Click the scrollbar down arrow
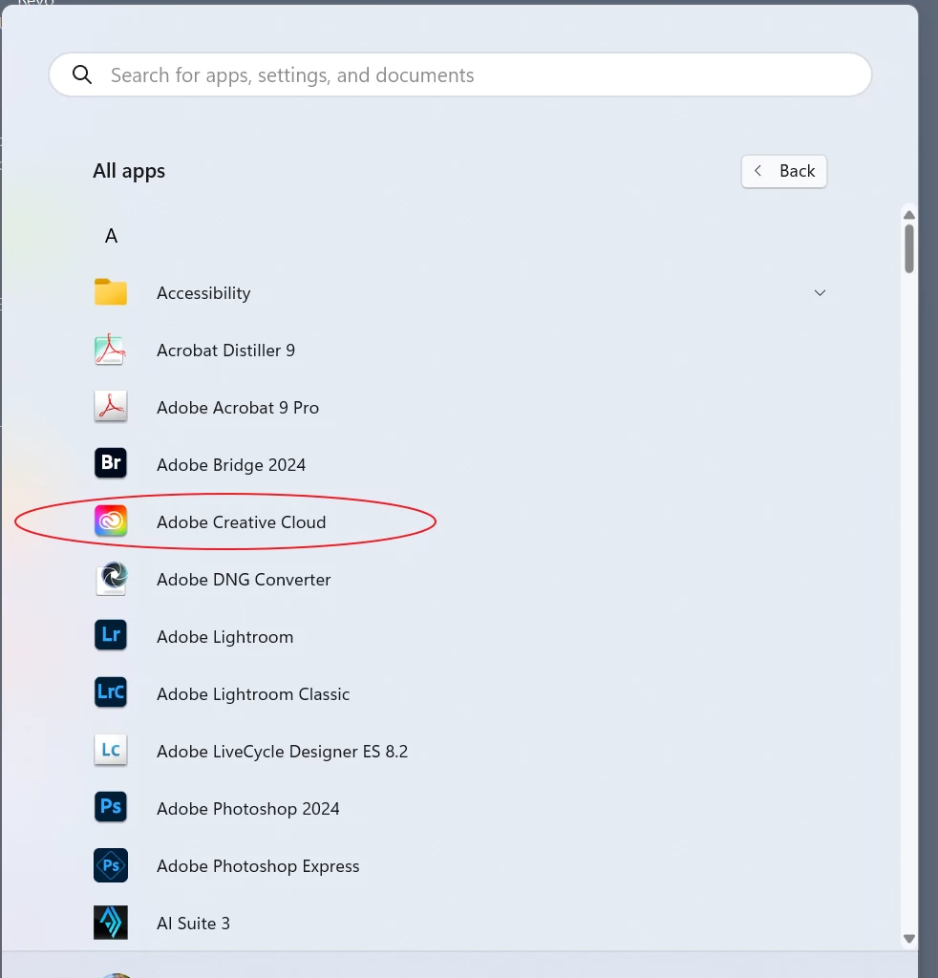This screenshot has width=938, height=978. 909,939
